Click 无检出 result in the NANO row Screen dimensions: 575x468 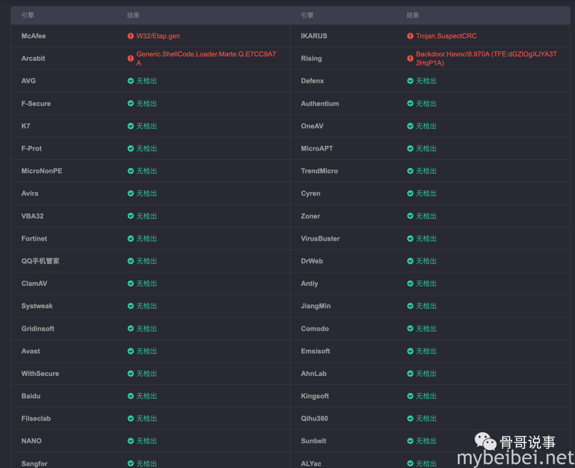147,441
